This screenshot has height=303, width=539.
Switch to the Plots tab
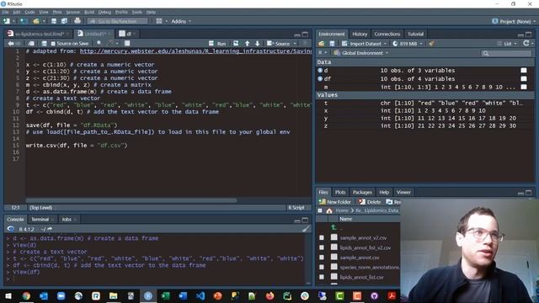[x=340, y=193]
